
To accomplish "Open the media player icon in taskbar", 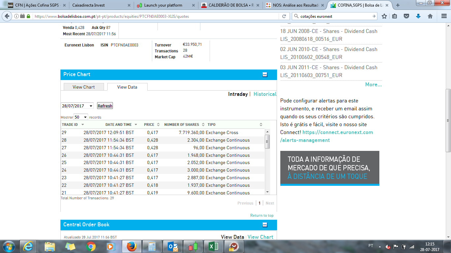I will pyautogui.click(x=111, y=246).
